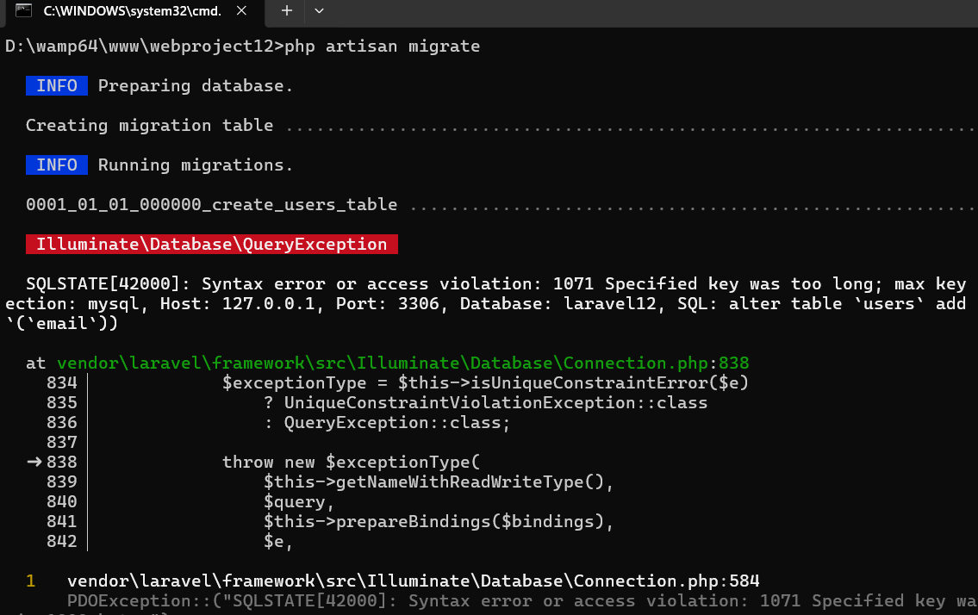Click the 'Creating migration table' line
The width and height of the screenshot is (978, 615).
coord(150,126)
